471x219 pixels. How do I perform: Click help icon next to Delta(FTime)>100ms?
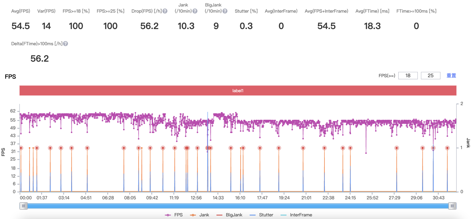[65, 44]
